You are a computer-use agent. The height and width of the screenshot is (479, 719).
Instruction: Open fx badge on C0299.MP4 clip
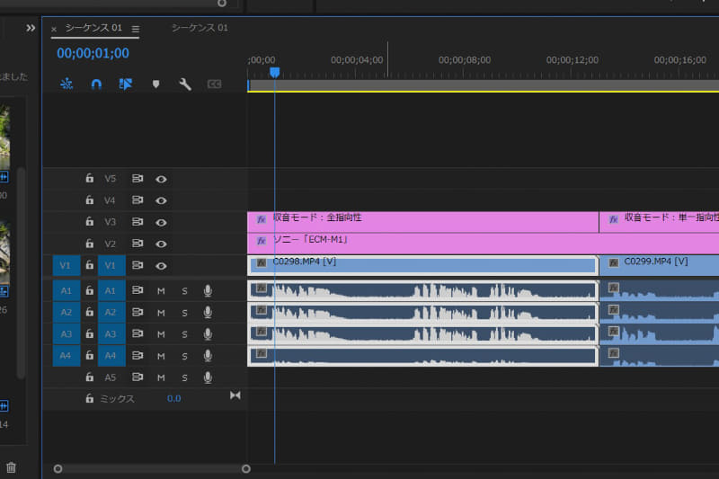click(614, 262)
